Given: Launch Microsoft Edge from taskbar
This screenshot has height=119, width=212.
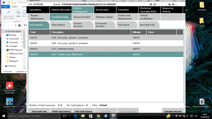Looking at the screenshot, I should [76, 116].
